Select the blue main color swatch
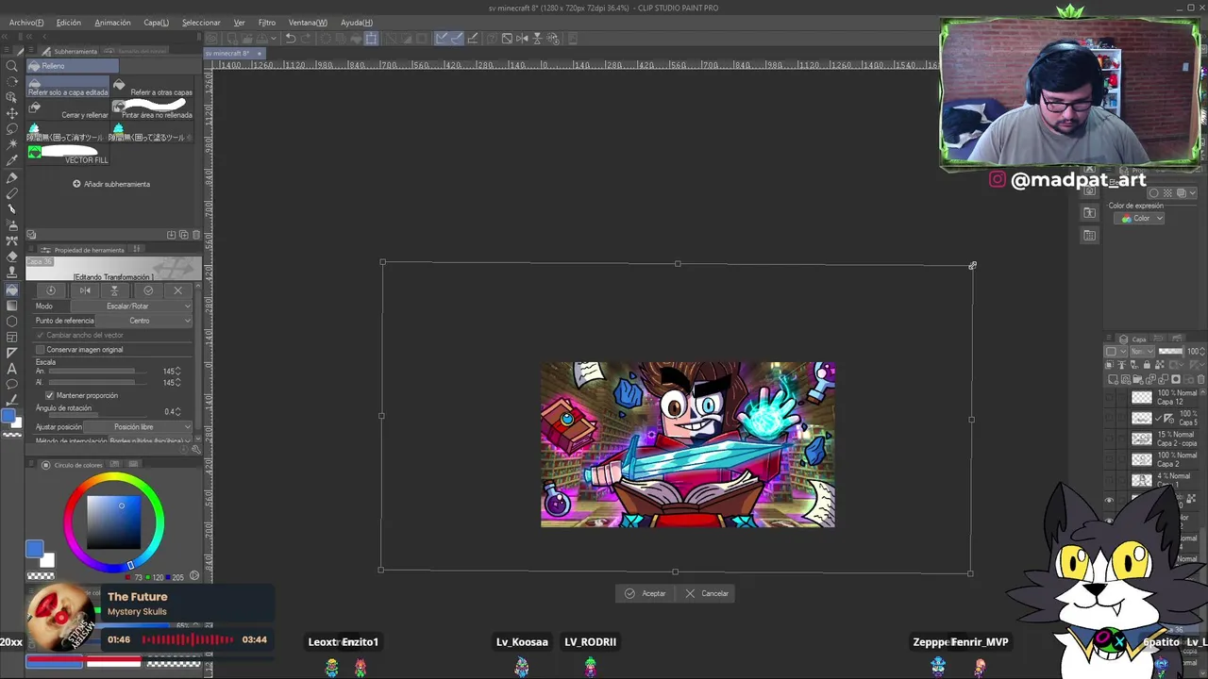Screen dimensions: 1208x679 [x=35, y=549]
